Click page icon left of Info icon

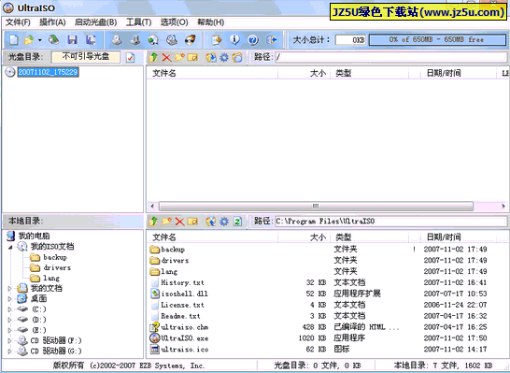point(217,39)
